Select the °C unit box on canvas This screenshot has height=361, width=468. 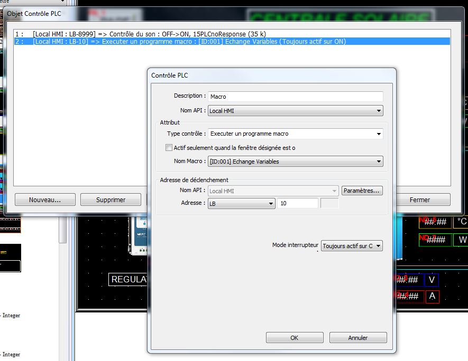(x=461, y=222)
